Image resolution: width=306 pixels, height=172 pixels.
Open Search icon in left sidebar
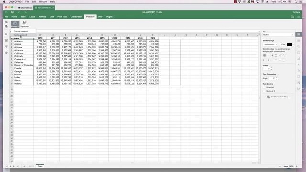6,34
